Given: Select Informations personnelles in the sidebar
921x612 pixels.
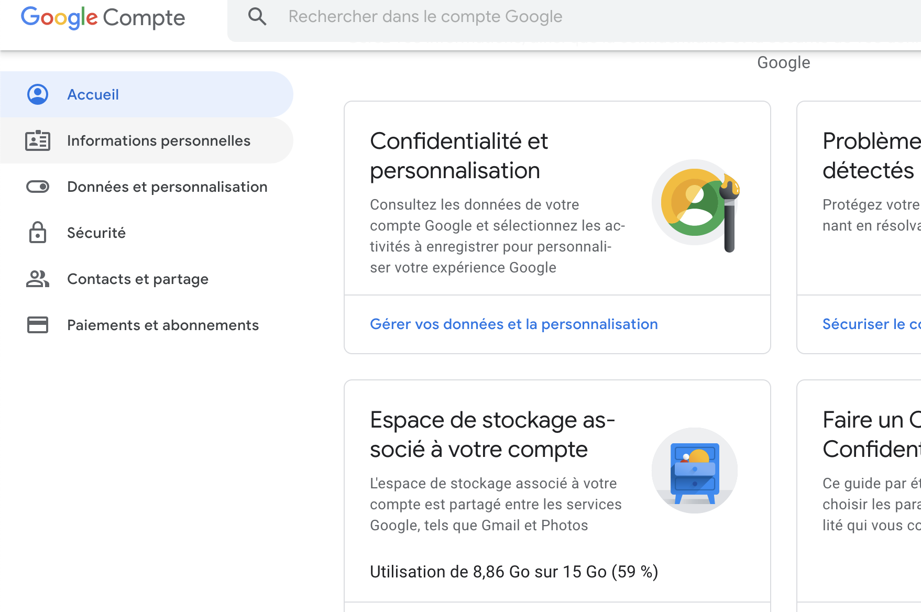Looking at the screenshot, I should point(158,140).
